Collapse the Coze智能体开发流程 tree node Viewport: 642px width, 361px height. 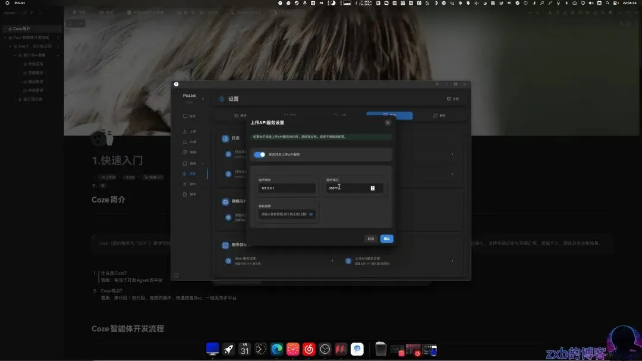pos(6,37)
